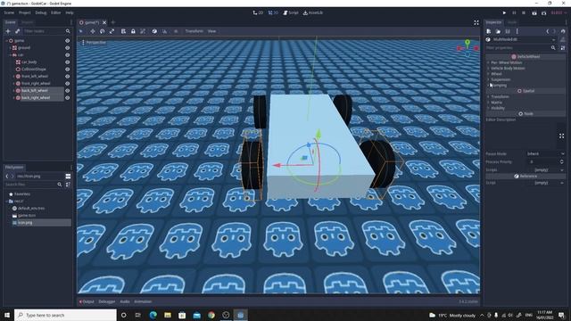The width and height of the screenshot is (571, 321).
Task: Open the Debugger bottom panel
Action: (x=107, y=301)
